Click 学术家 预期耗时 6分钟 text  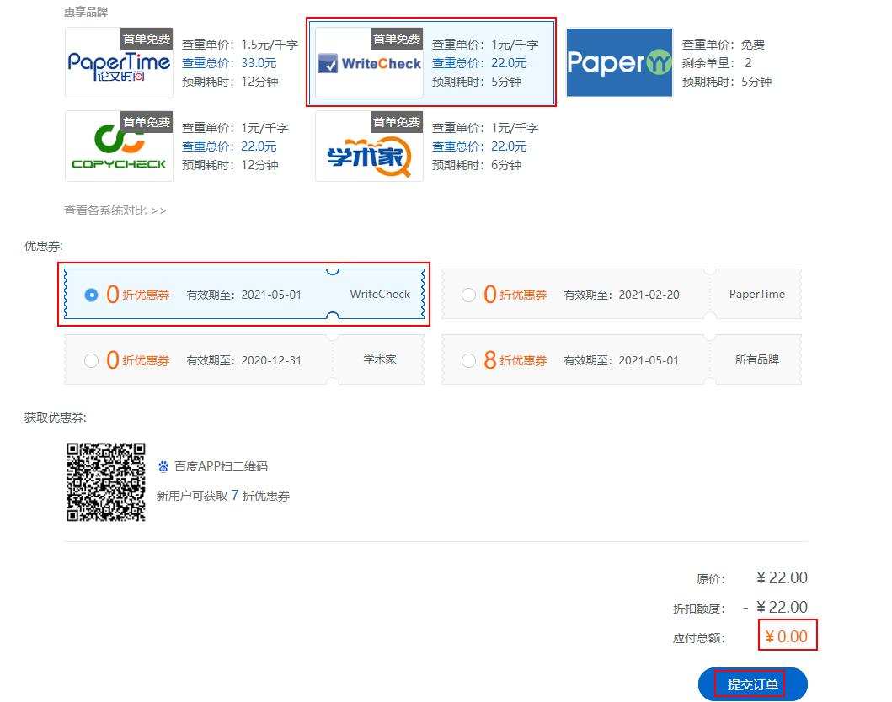click(x=477, y=166)
